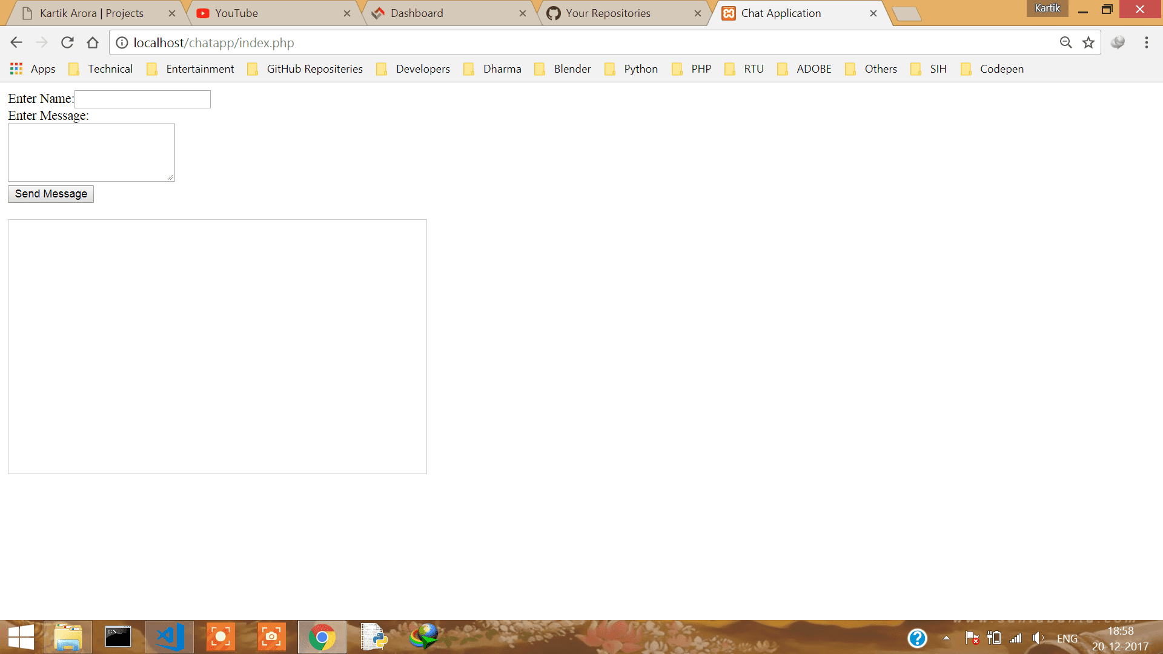This screenshot has width=1163, height=654.
Task: Open Command Prompt from the taskbar
Action: 118,637
